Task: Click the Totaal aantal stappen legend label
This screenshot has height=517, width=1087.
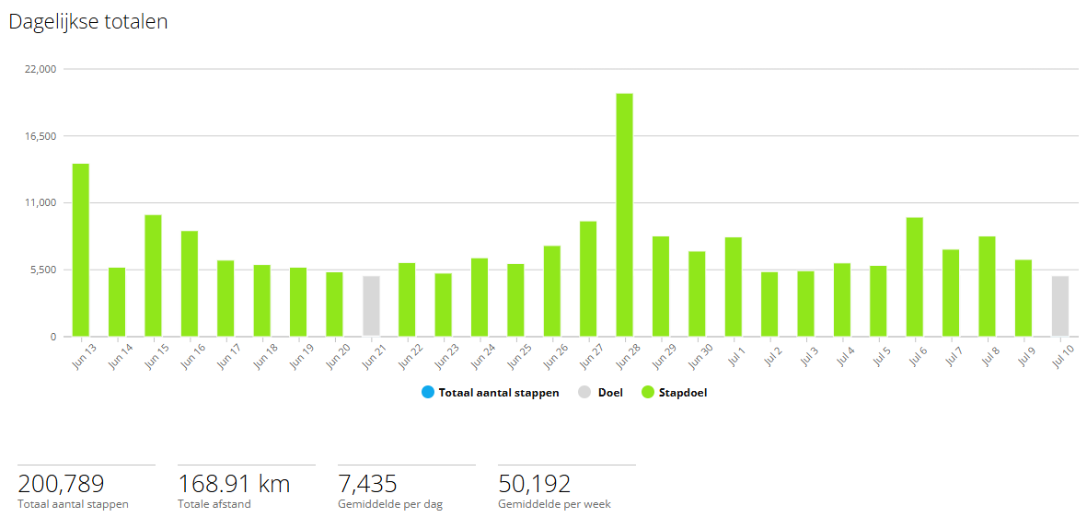Action: 499,393
